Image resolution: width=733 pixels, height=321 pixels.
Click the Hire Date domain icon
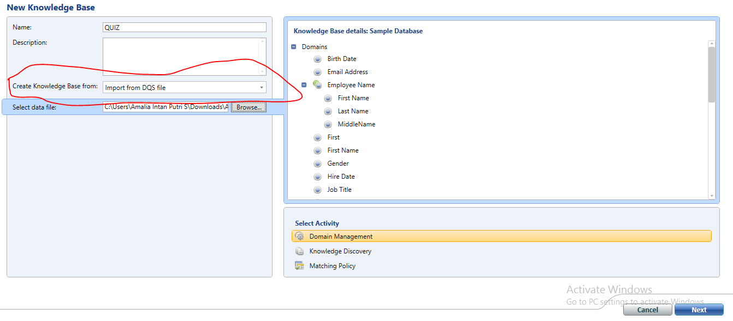(x=317, y=176)
